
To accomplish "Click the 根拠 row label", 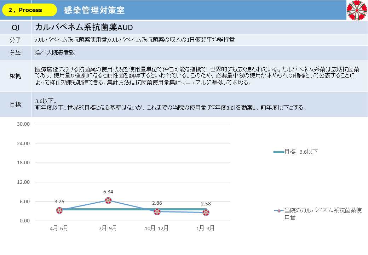I will click(x=16, y=76).
